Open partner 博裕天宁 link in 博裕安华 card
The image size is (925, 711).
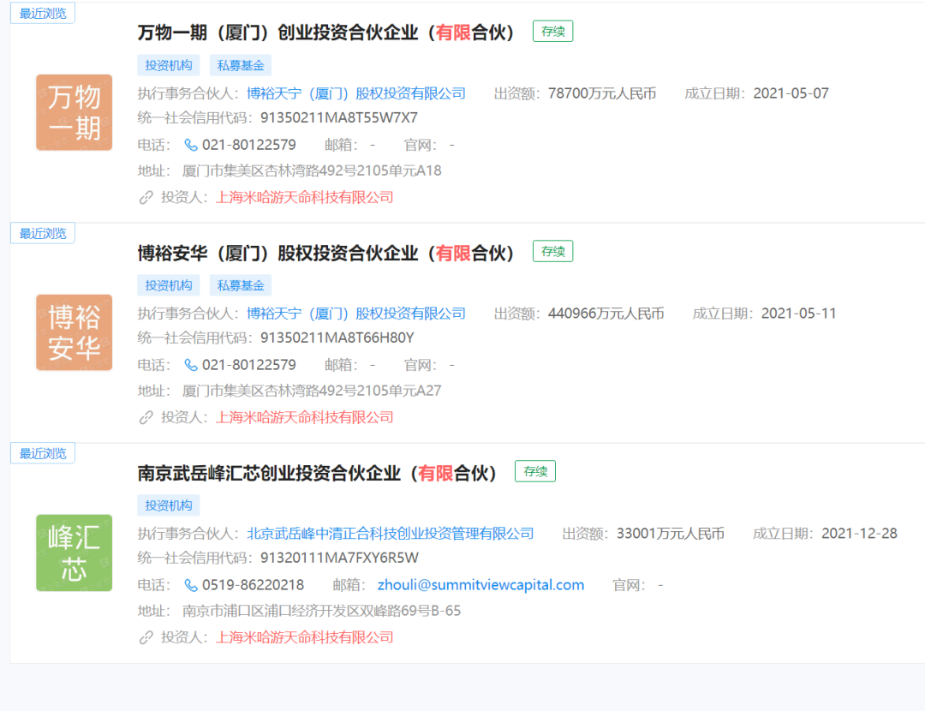tap(355, 314)
